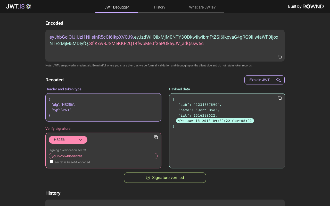Click the checkmark icon beside Signature verified
The height and width of the screenshot is (206, 330).
148,178
